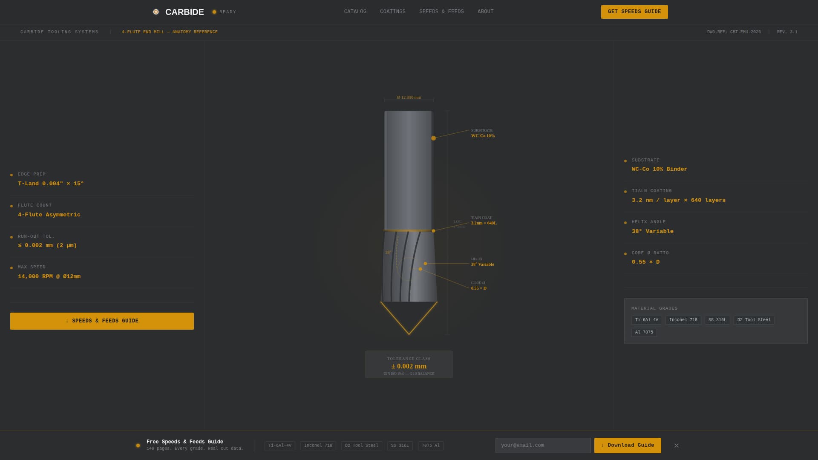Image resolution: width=818 pixels, height=460 pixels.
Task: Dismiss the footer banner with the X
Action: [x=676, y=446]
